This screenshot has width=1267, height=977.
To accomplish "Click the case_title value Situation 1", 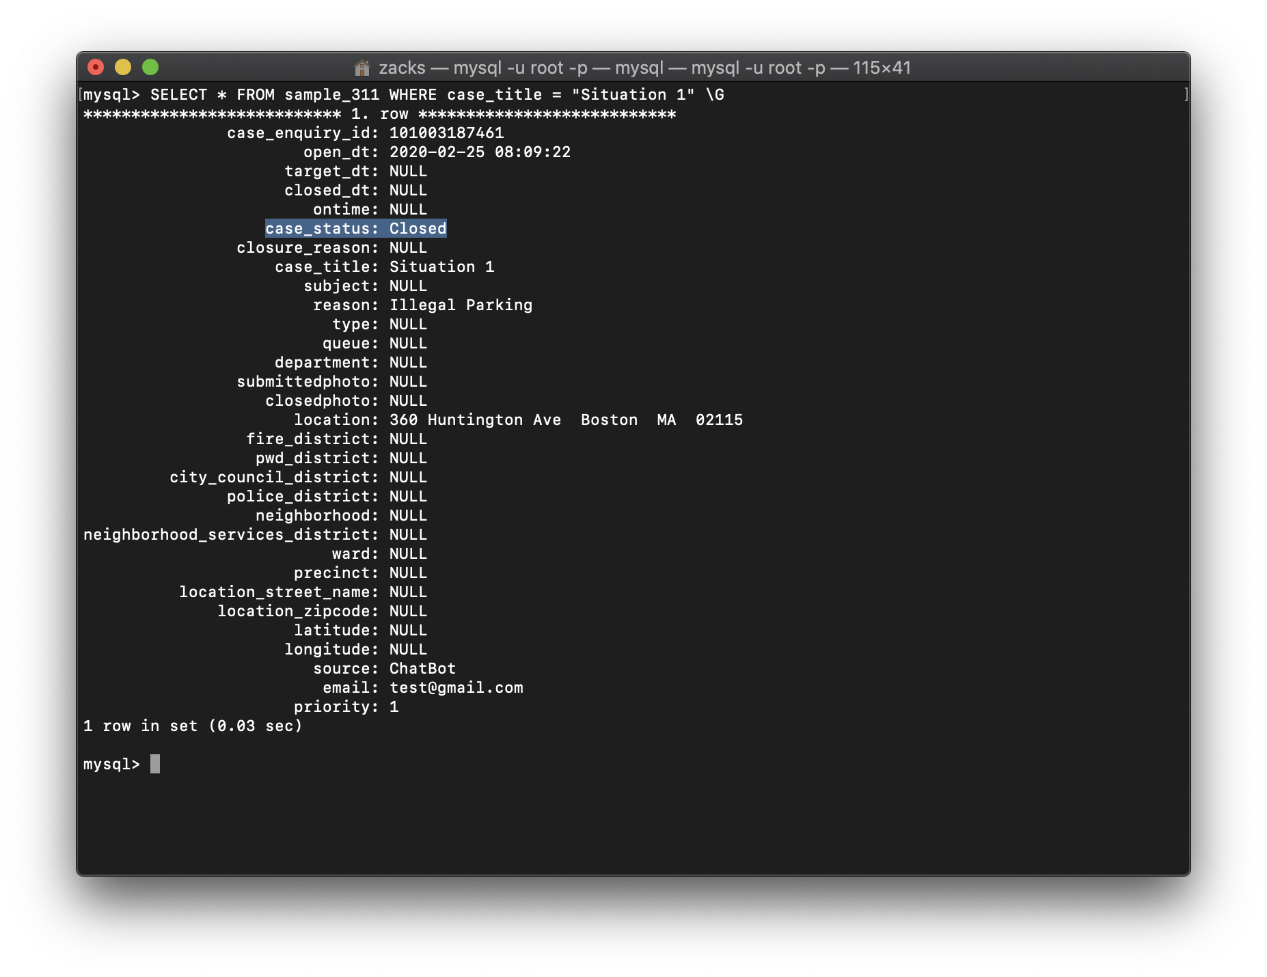I will point(442,267).
